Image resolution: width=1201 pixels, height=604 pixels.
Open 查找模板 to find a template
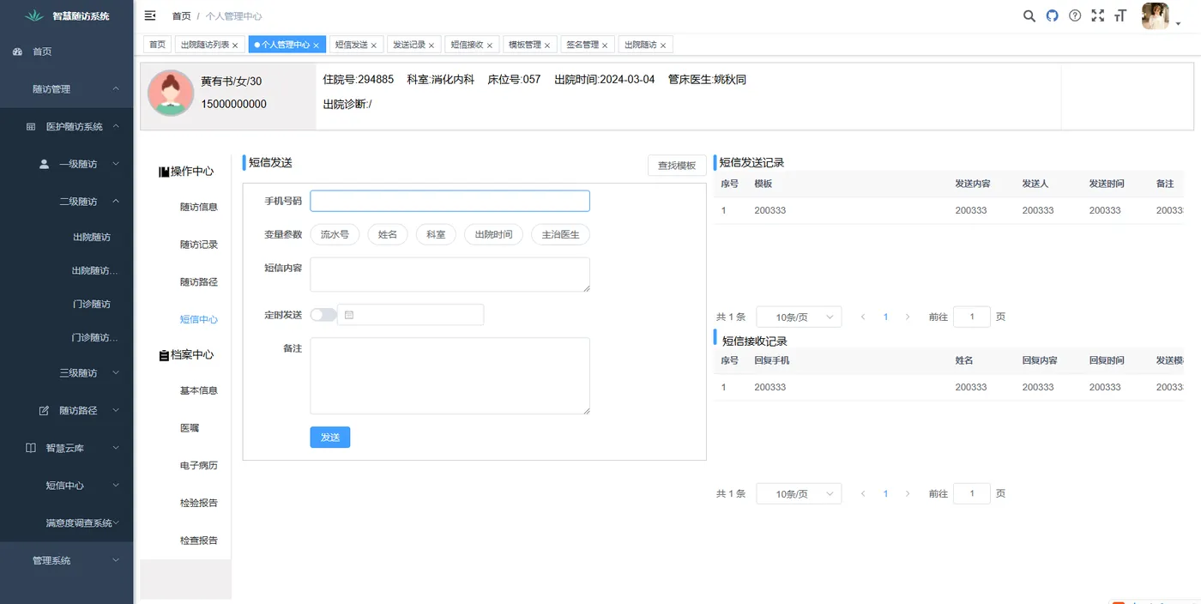[x=677, y=165]
